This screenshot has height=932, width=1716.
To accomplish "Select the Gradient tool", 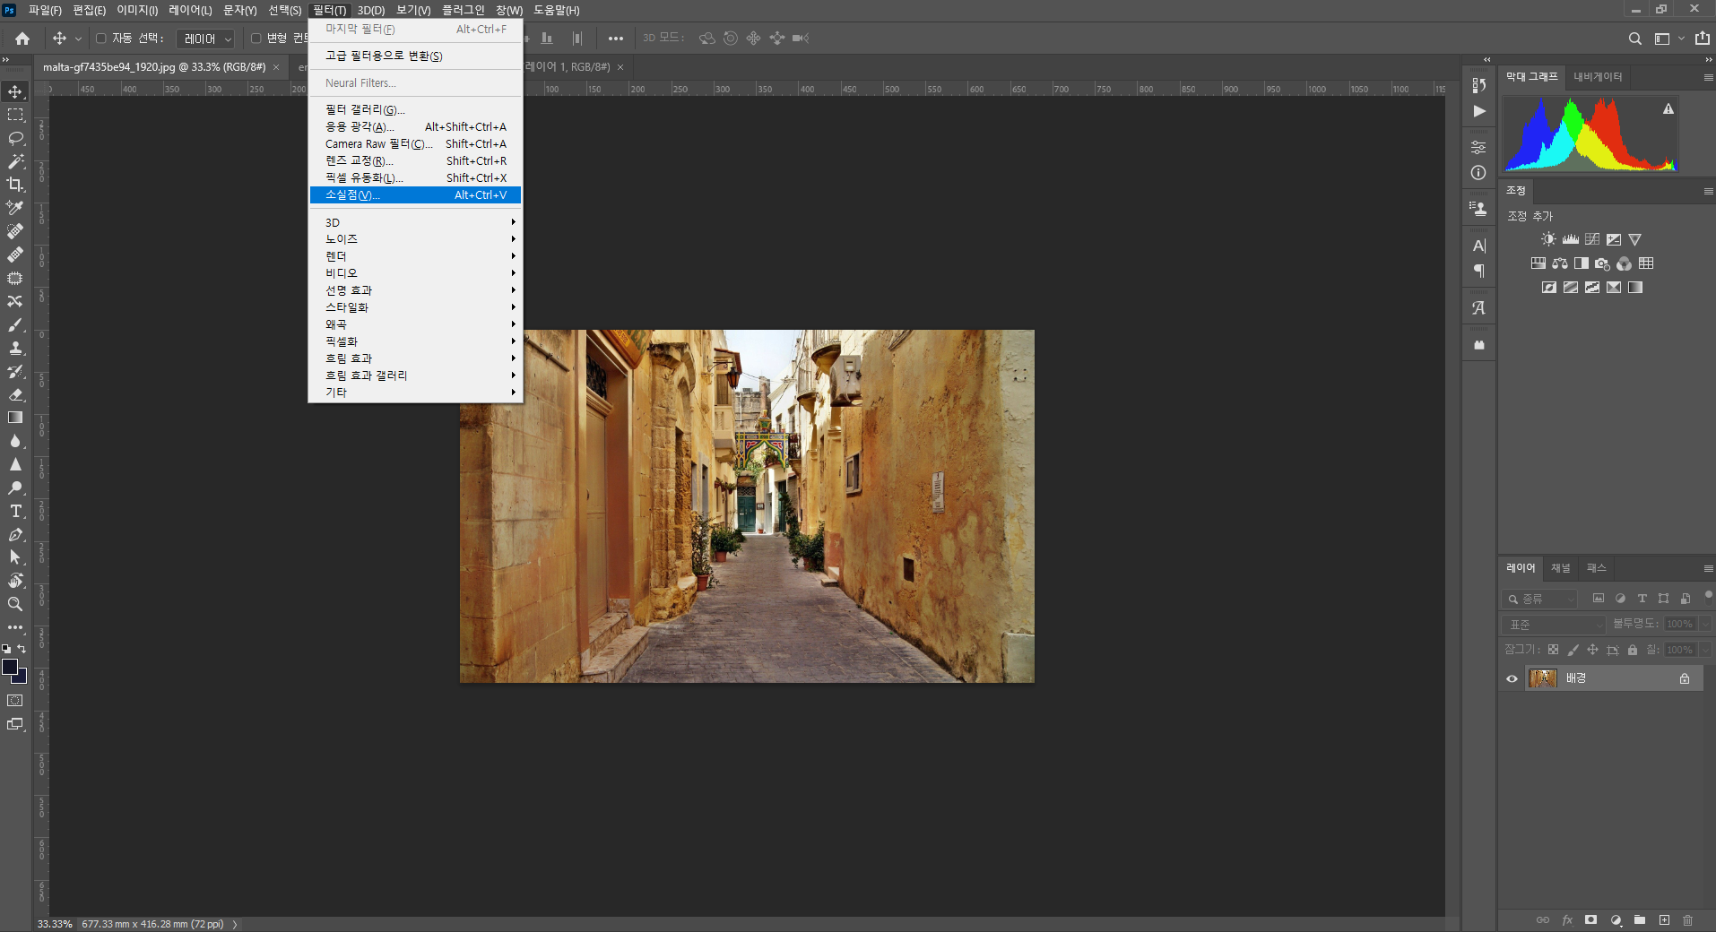I will (15, 418).
